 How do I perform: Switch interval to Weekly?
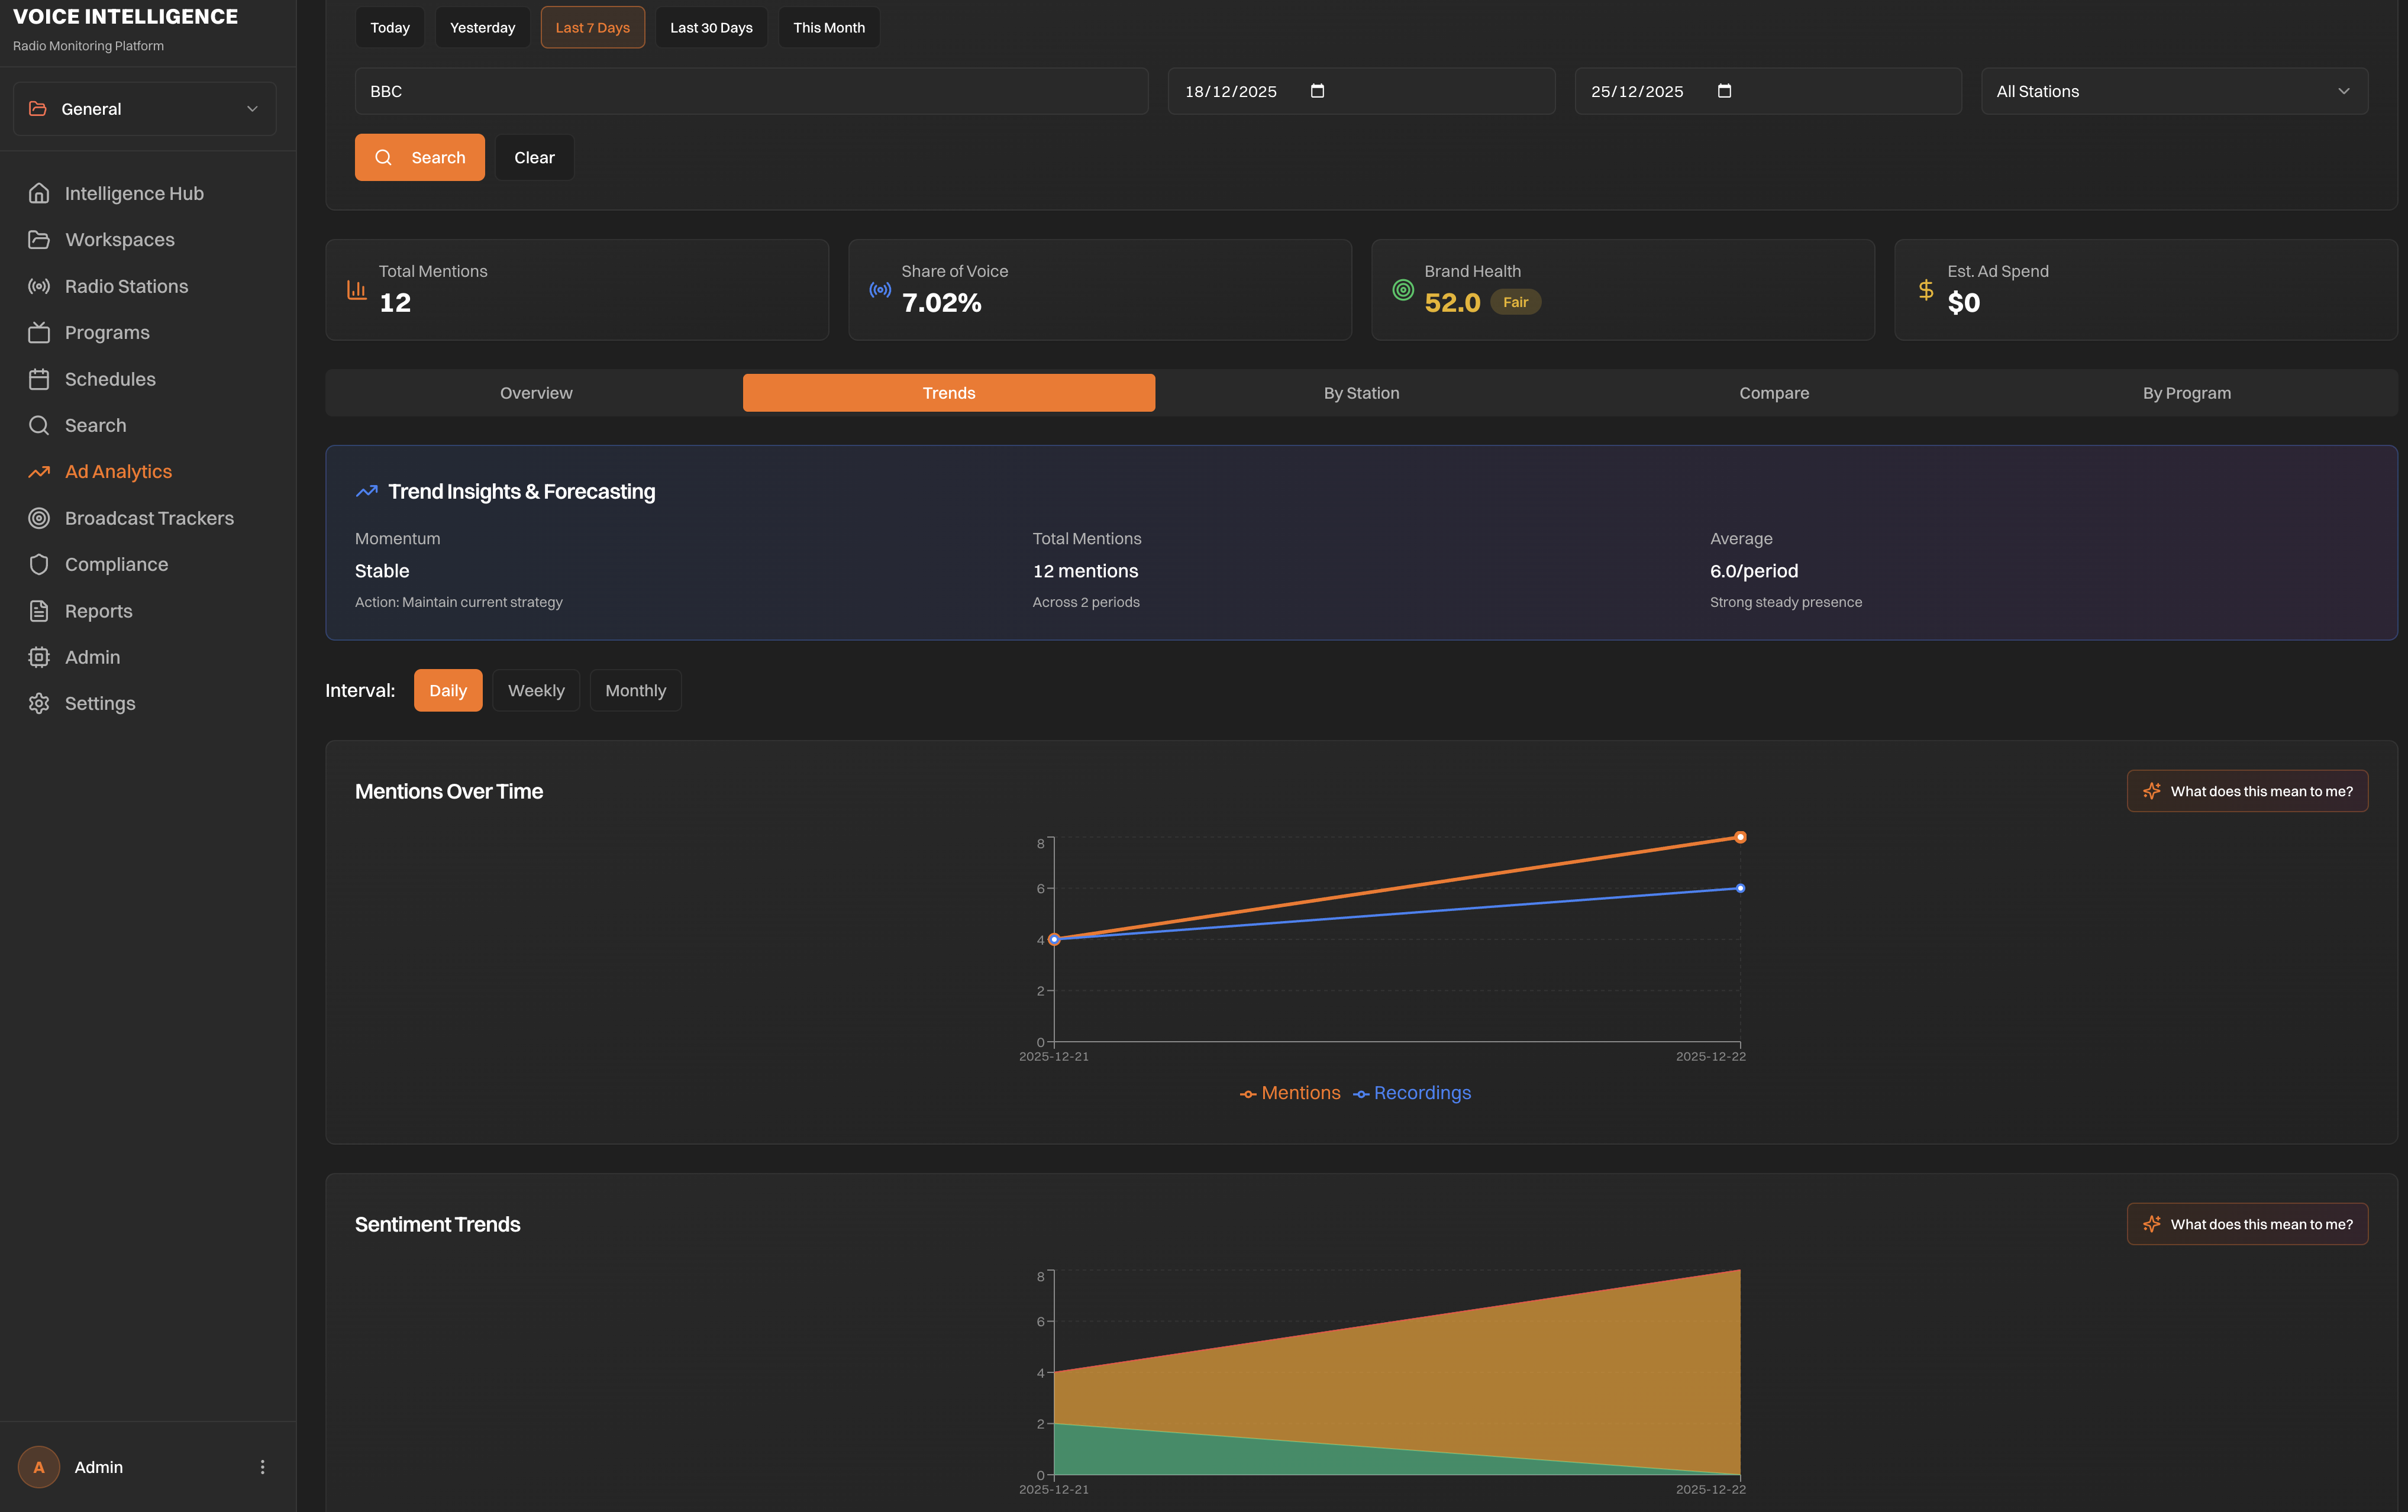tap(535, 690)
